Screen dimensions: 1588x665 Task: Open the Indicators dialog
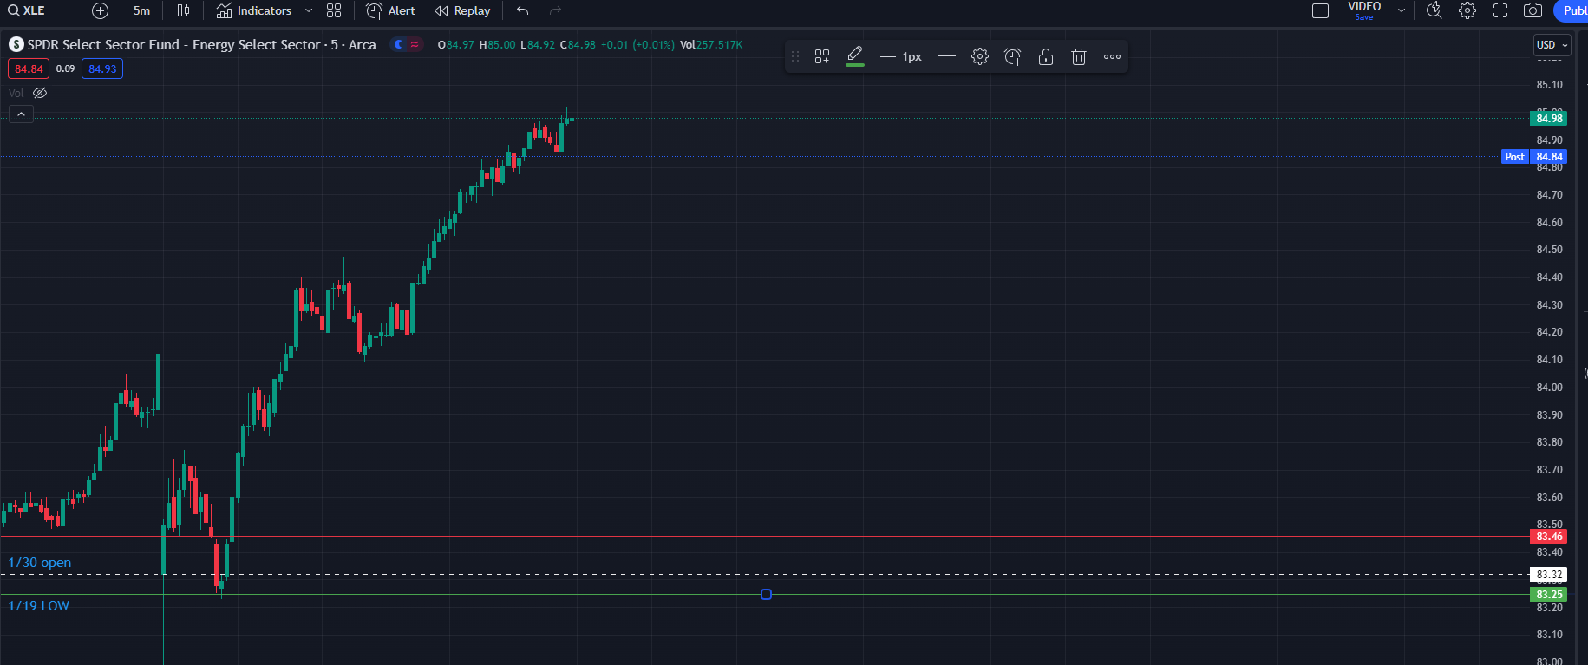click(x=254, y=10)
